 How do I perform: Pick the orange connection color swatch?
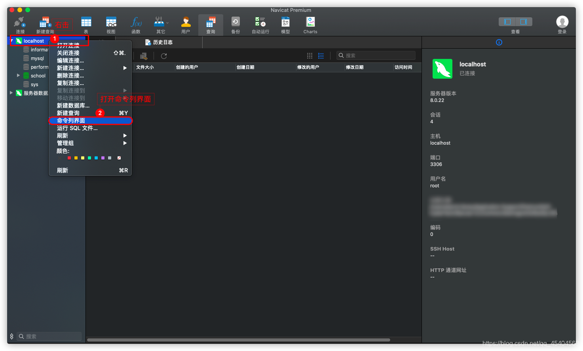click(x=76, y=158)
